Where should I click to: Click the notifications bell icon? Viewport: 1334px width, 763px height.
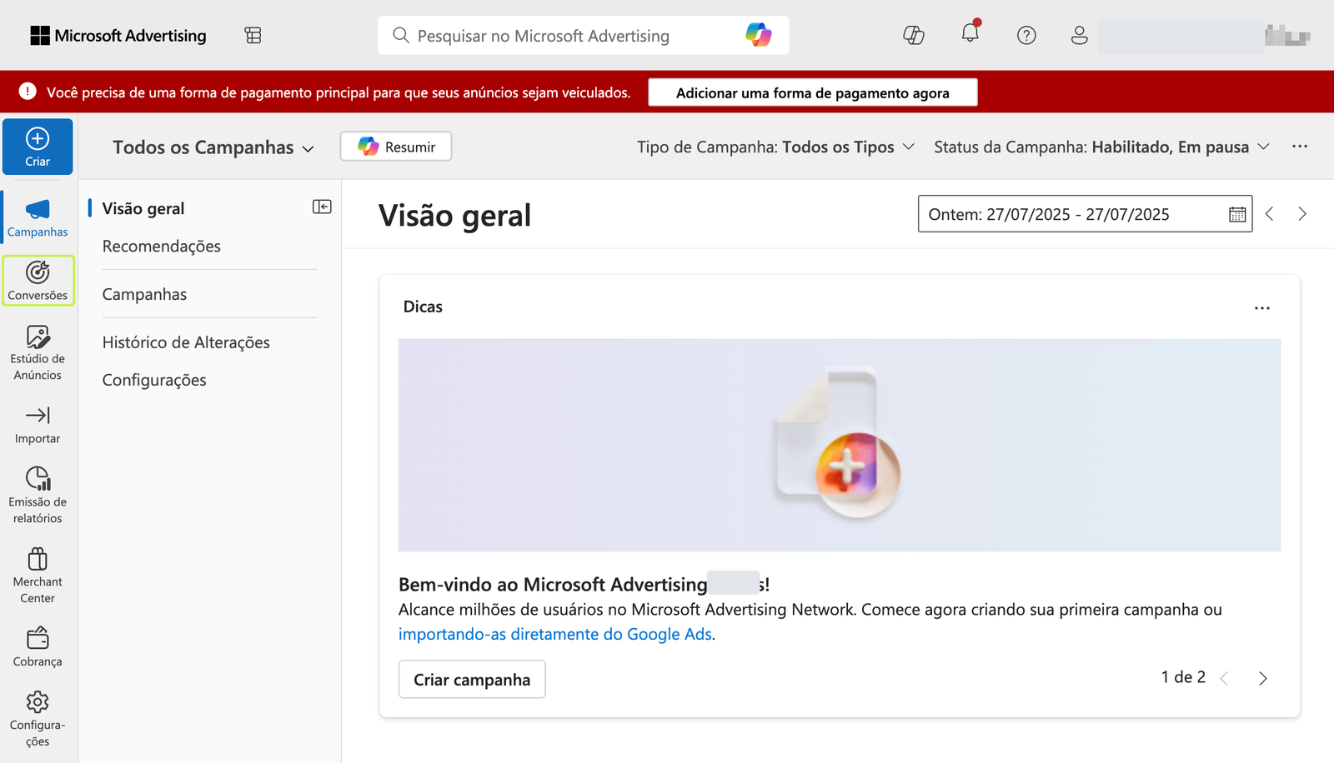click(x=970, y=34)
